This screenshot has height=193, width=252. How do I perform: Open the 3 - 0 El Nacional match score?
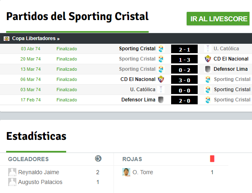tap(184, 80)
